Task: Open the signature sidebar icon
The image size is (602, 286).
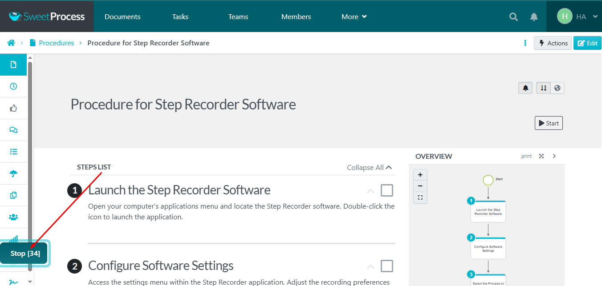Action: coord(13,282)
